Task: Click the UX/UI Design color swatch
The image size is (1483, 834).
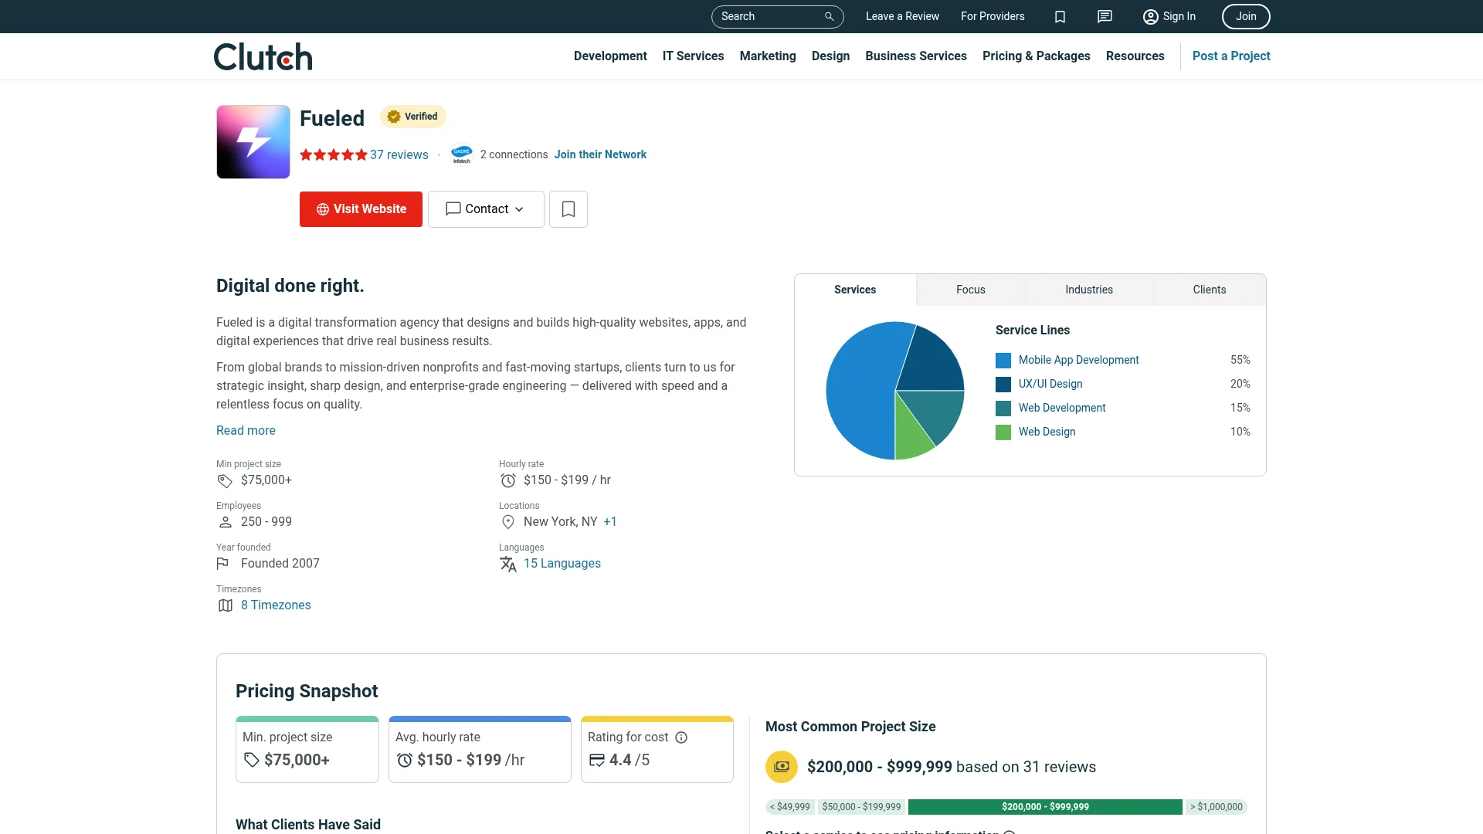Action: point(1003,385)
